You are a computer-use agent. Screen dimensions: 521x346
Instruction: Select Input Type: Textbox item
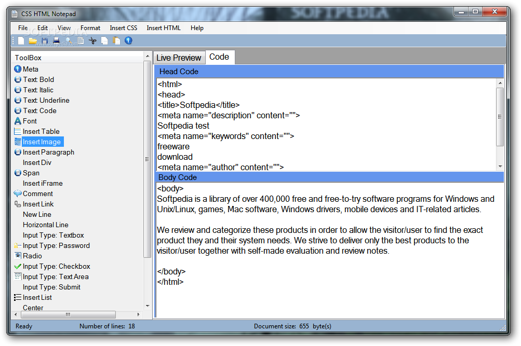53,235
